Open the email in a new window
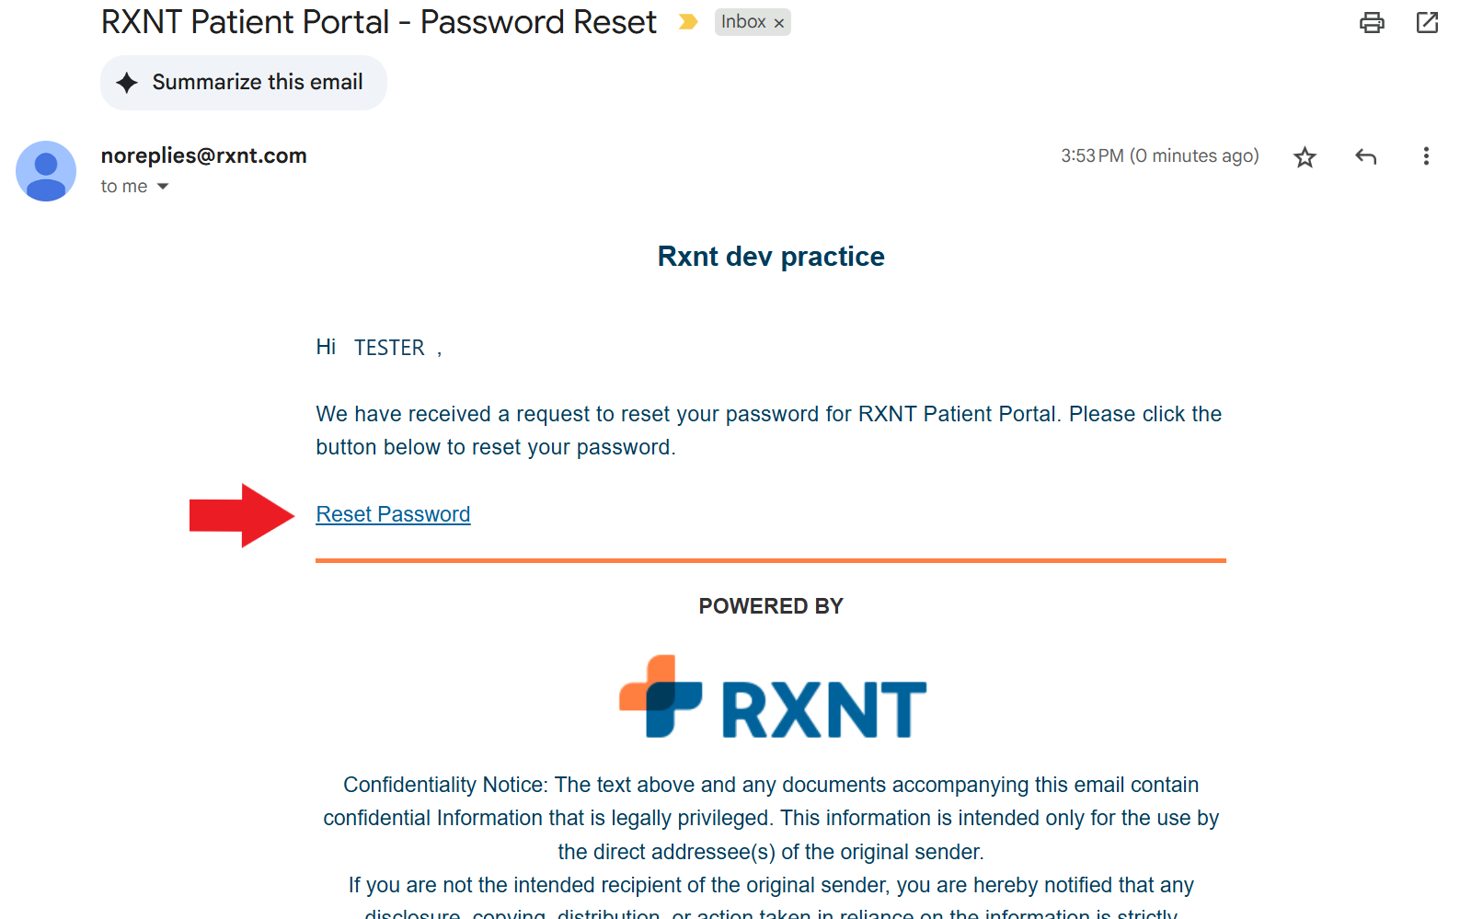 point(1427,23)
